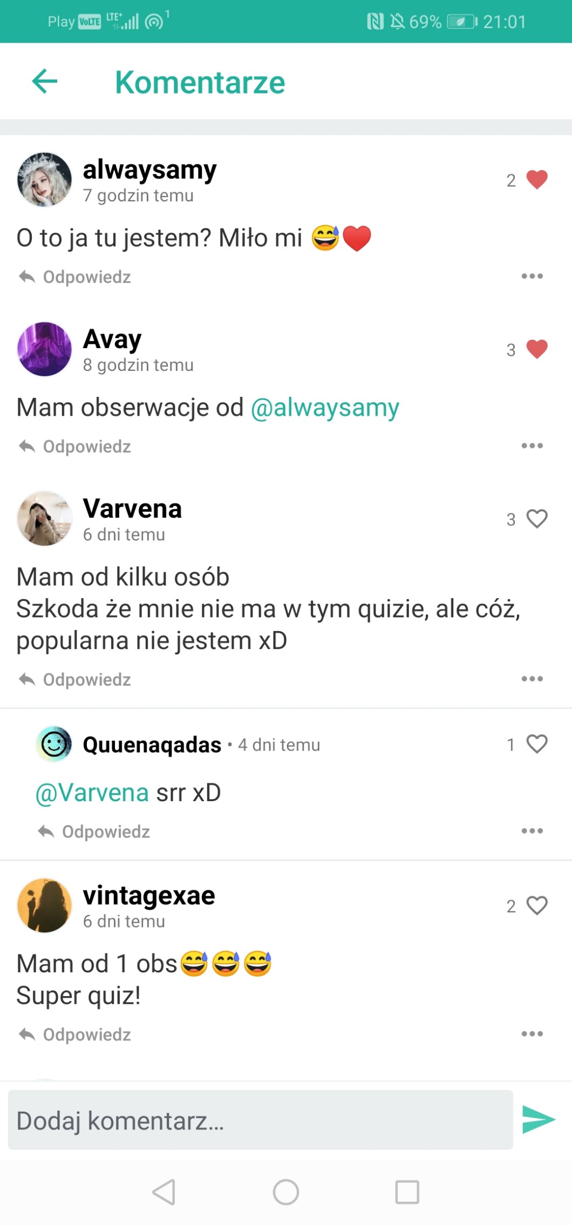Focus the Dodaj komentarz input field
The width and height of the screenshot is (572, 1225).
pos(260,1120)
